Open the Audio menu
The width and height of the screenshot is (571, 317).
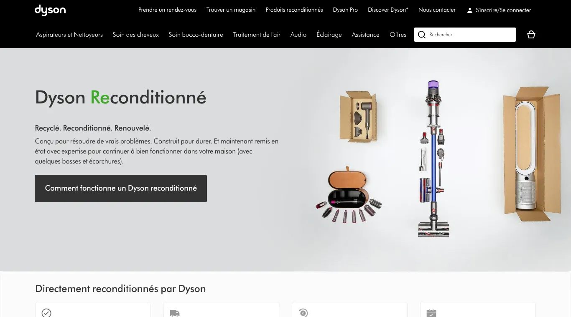click(298, 35)
